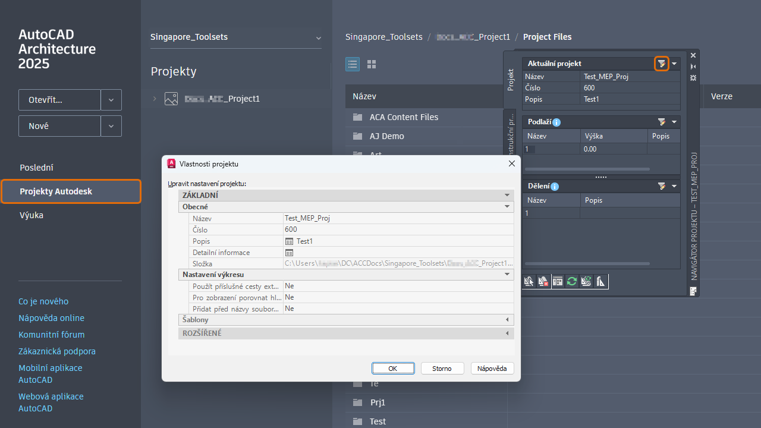761x428 pixels.
Task: Click the folder icon for Prj1
Action: coord(357,402)
